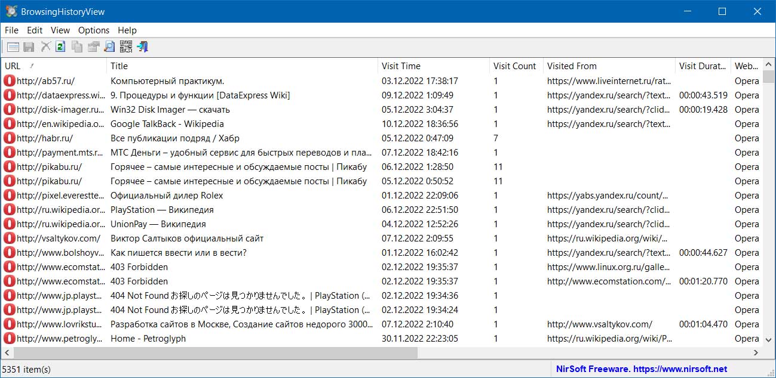Screen dimensions: 776x378
Task: Open Properties using the toolbar icon
Action: tap(93, 47)
